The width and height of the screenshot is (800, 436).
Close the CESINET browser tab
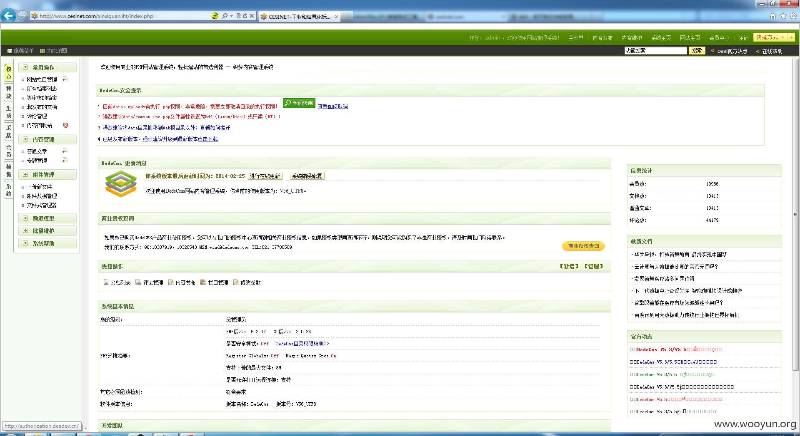[336, 17]
